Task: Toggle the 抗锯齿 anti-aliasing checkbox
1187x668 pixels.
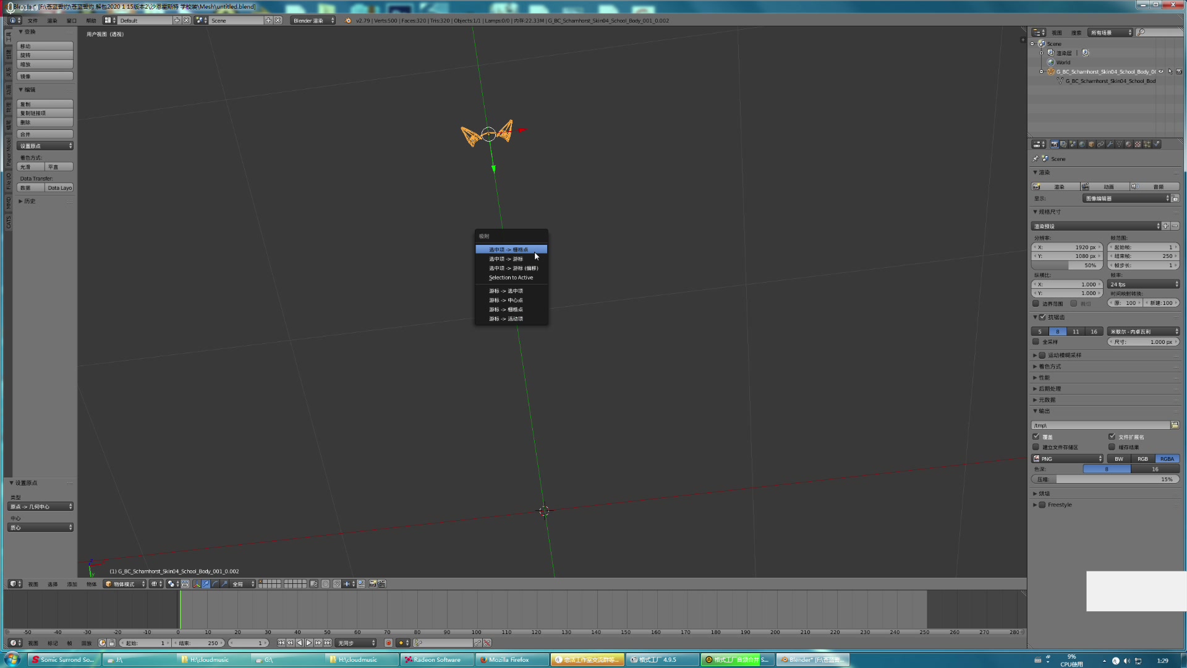Action: coord(1042,317)
